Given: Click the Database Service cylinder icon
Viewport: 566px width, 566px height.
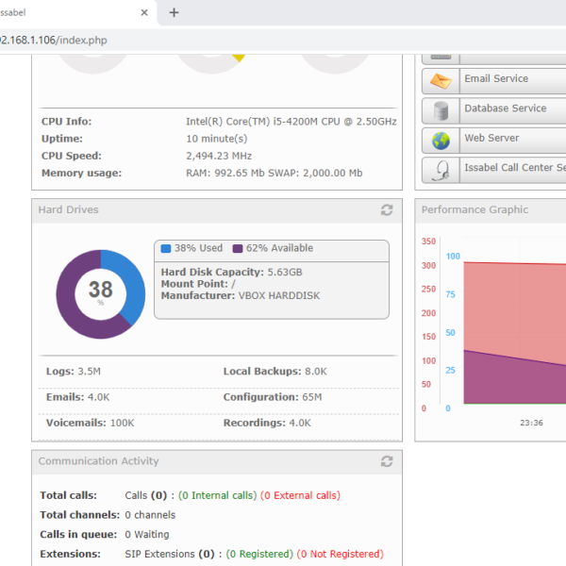Looking at the screenshot, I should click(x=441, y=110).
